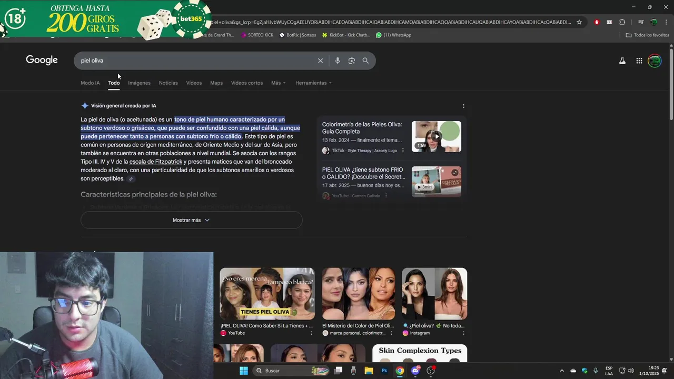
Task: Click the page vertical scrollbar thumb
Action: (x=671, y=84)
